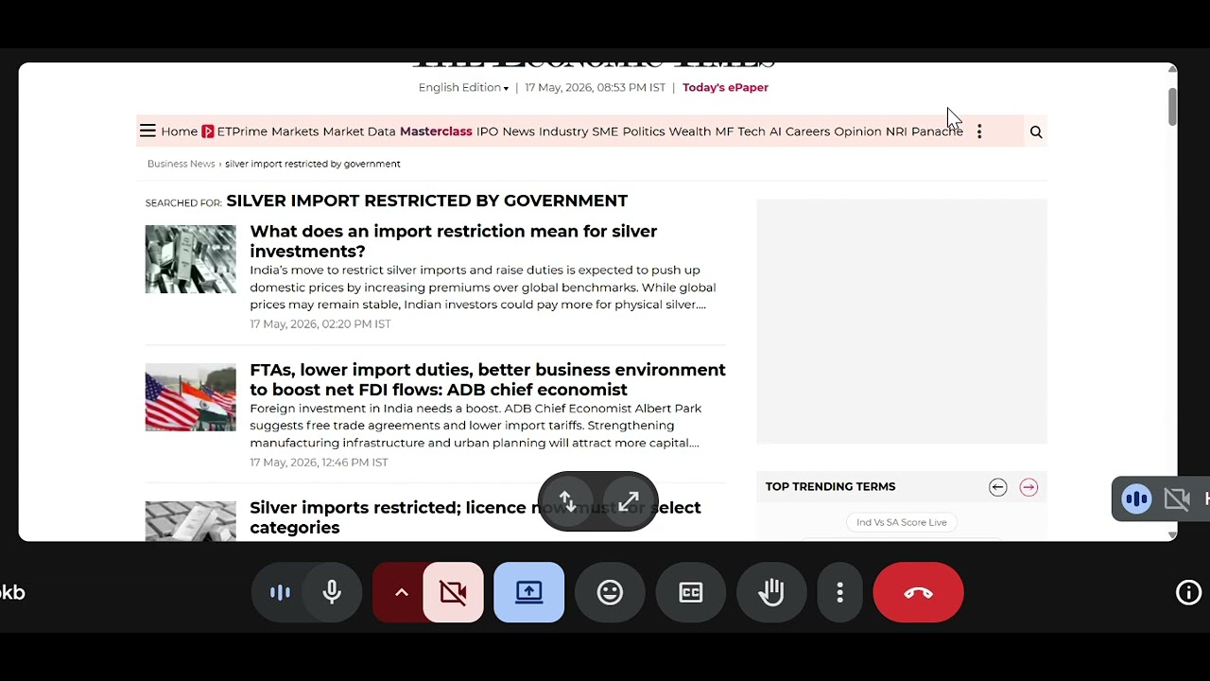
Task: Mute the microphone in the call
Action: coord(332,593)
